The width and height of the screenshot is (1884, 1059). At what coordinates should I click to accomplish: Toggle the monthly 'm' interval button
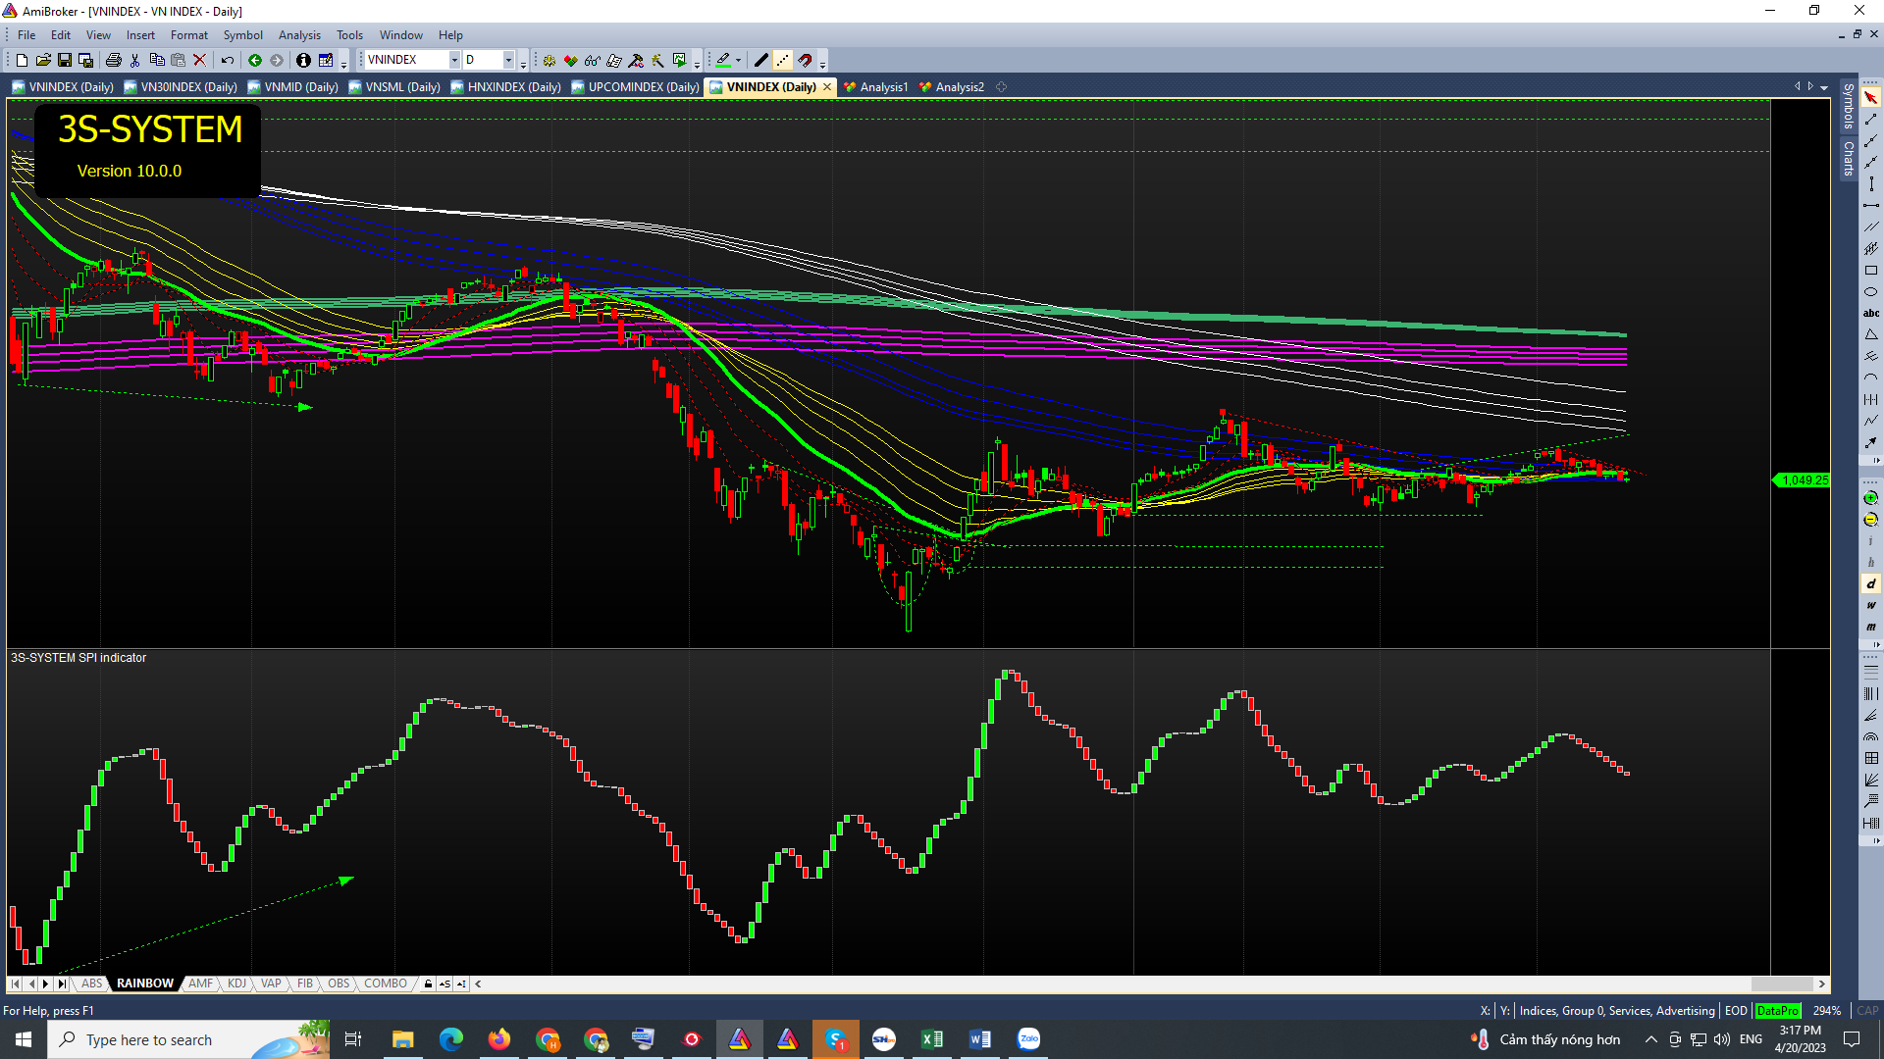point(1871,627)
